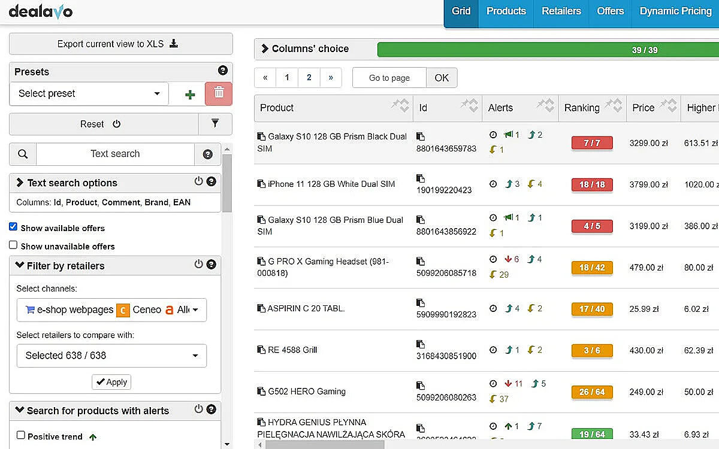Click the power icon on Filter by retailers

point(198,265)
